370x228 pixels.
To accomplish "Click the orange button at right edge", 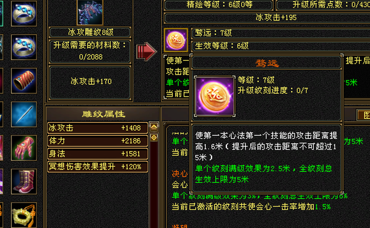I will coord(364,115).
